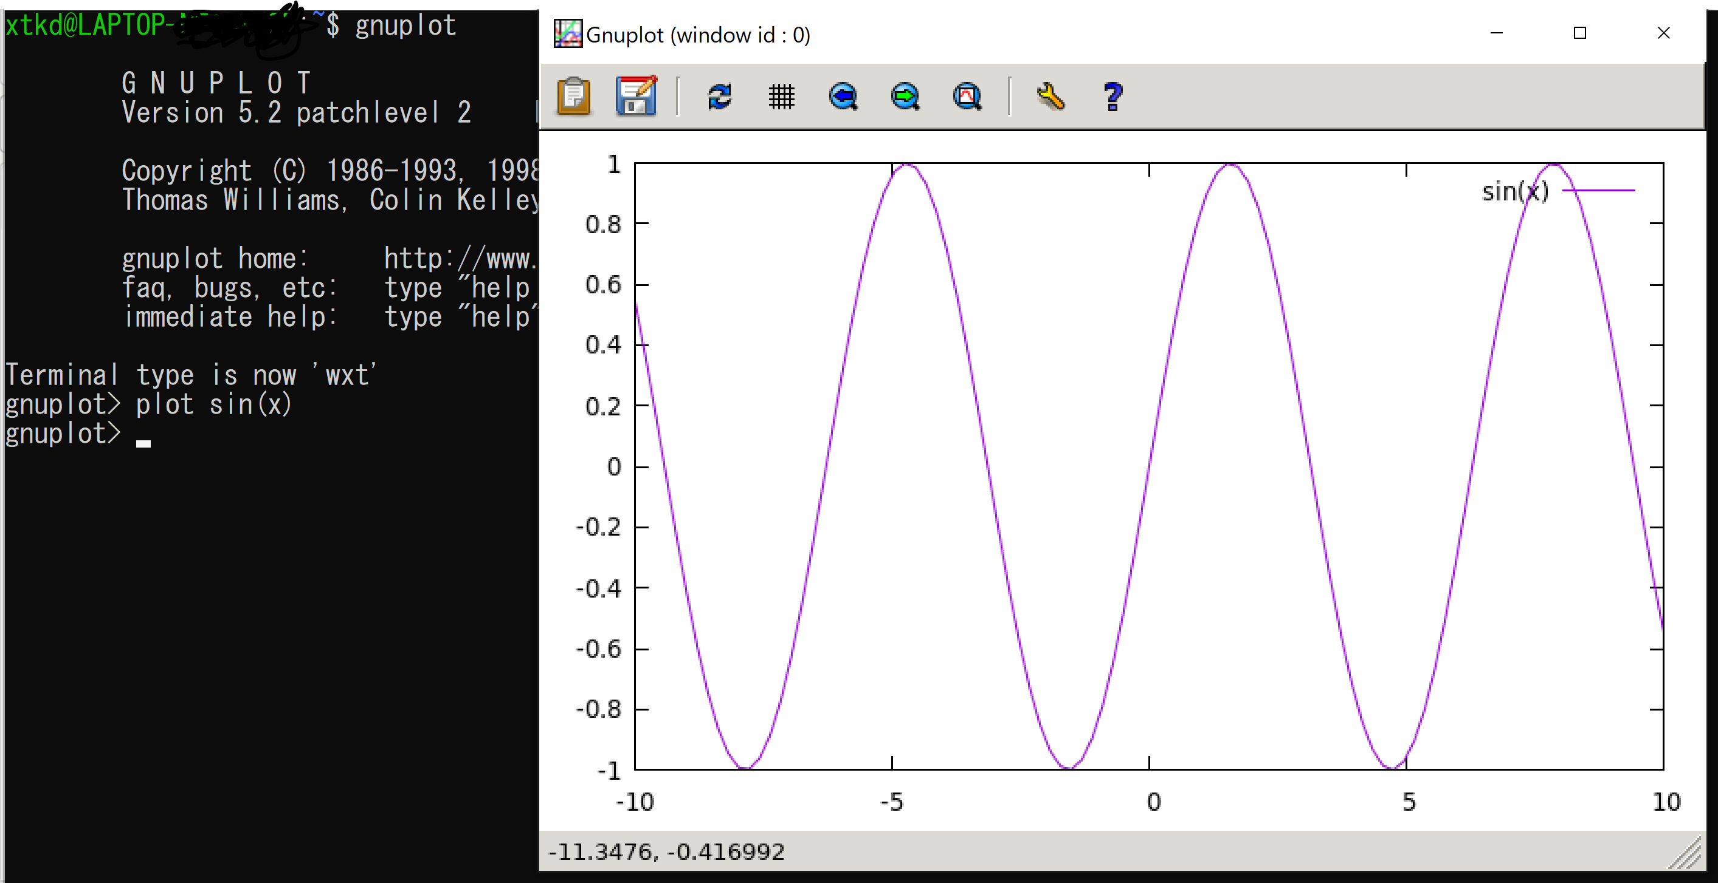Open help with question mark icon
Viewport: 1718px width, 883px height.
click(1113, 97)
